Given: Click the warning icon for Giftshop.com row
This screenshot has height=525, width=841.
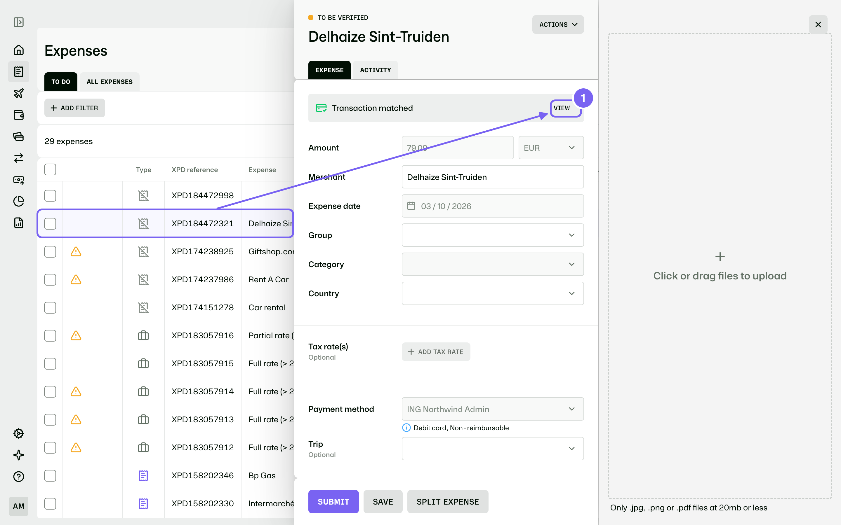Looking at the screenshot, I should pos(76,251).
